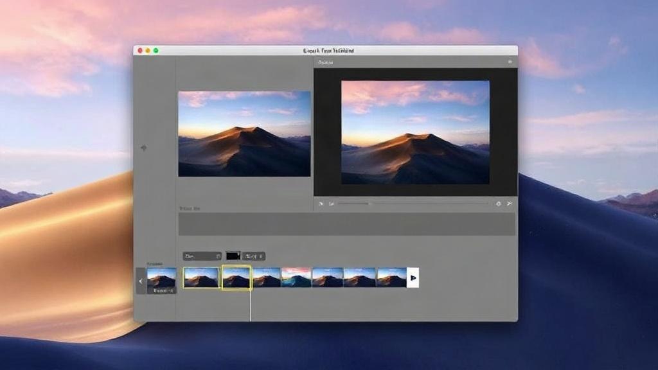This screenshot has width=658, height=370.
Task: Click the white play arrow ending the filmstrip
Action: click(x=413, y=277)
